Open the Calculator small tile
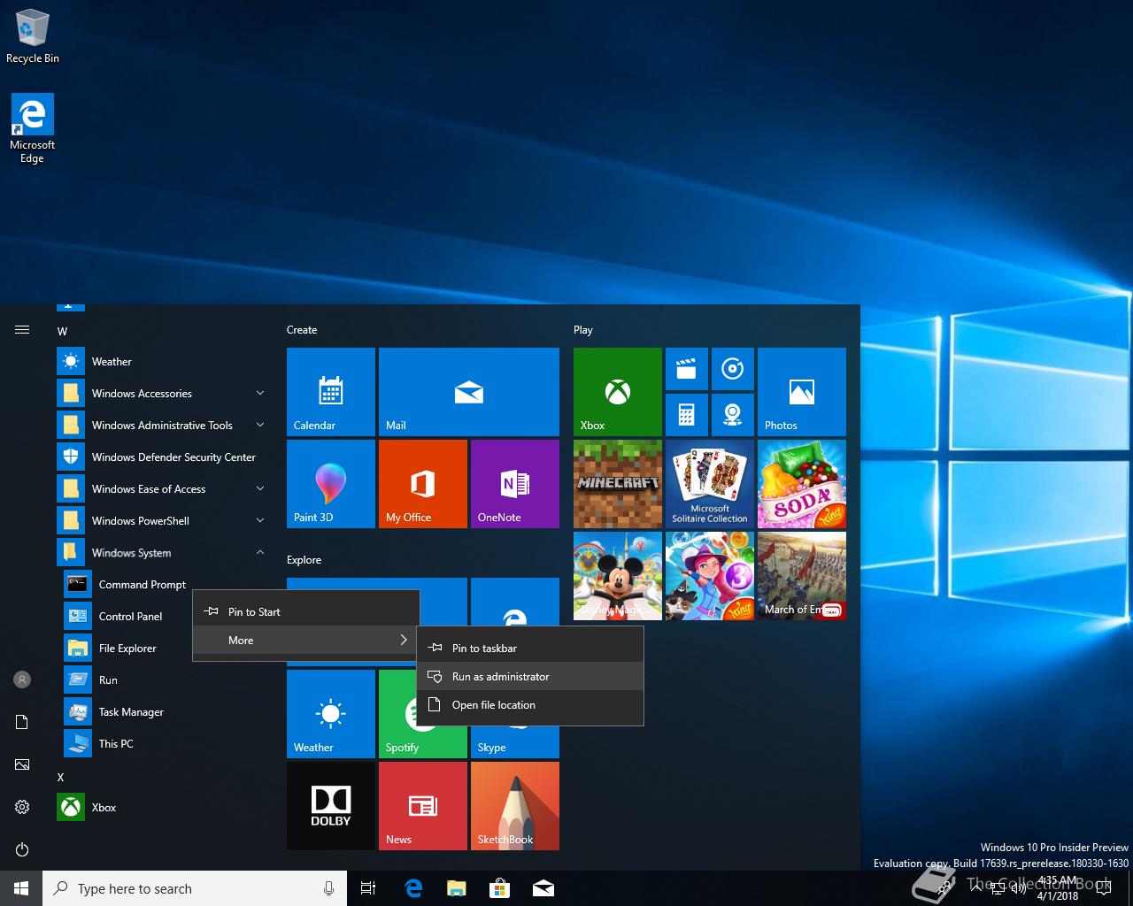This screenshot has width=1133, height=906. [687, 415]
